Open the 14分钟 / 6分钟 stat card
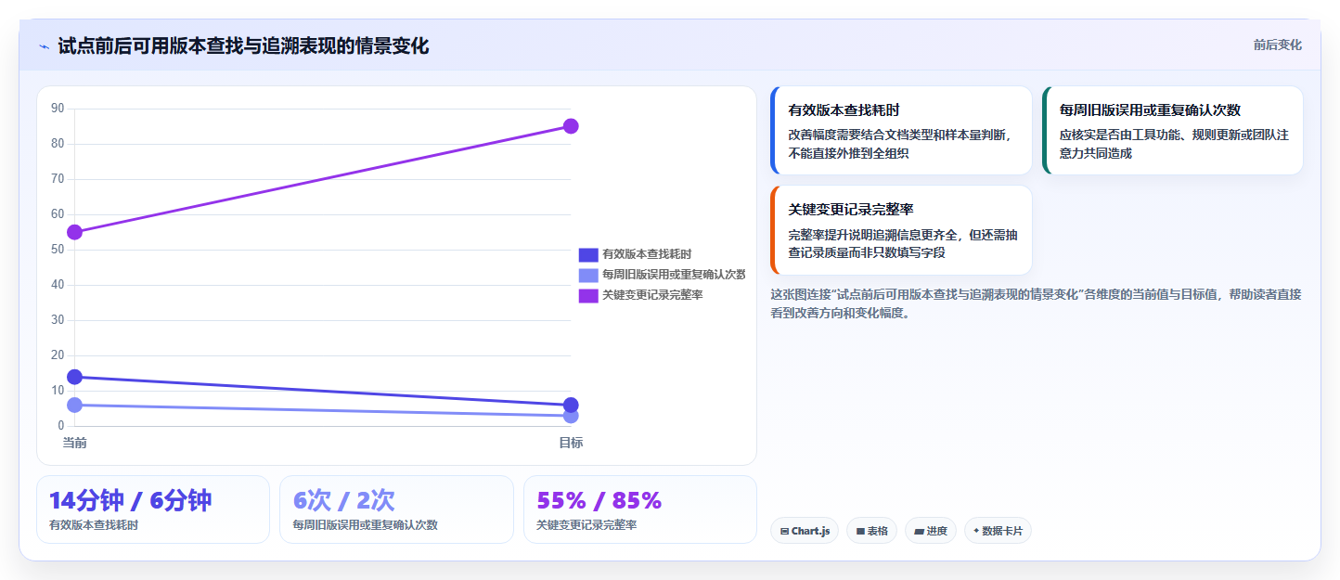The width and height of the screenshot is (1340, 580). tap(153, 509)
